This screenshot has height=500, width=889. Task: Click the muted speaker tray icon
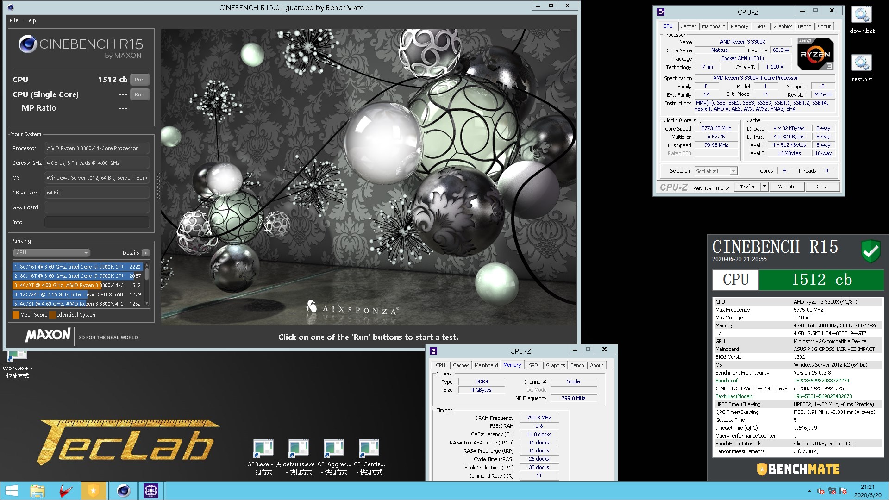click(x=821, y=491)
